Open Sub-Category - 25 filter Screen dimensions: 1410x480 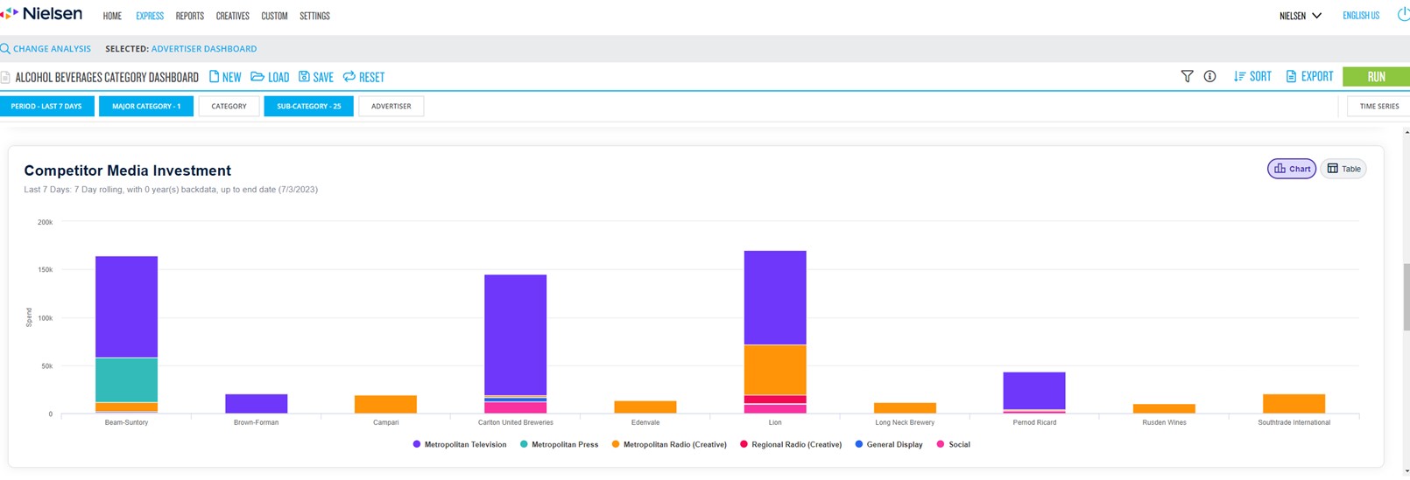tap(309, 106)
